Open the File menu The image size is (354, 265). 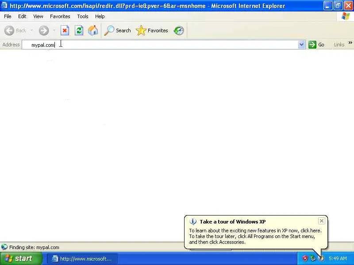click(x=8, y=16)
